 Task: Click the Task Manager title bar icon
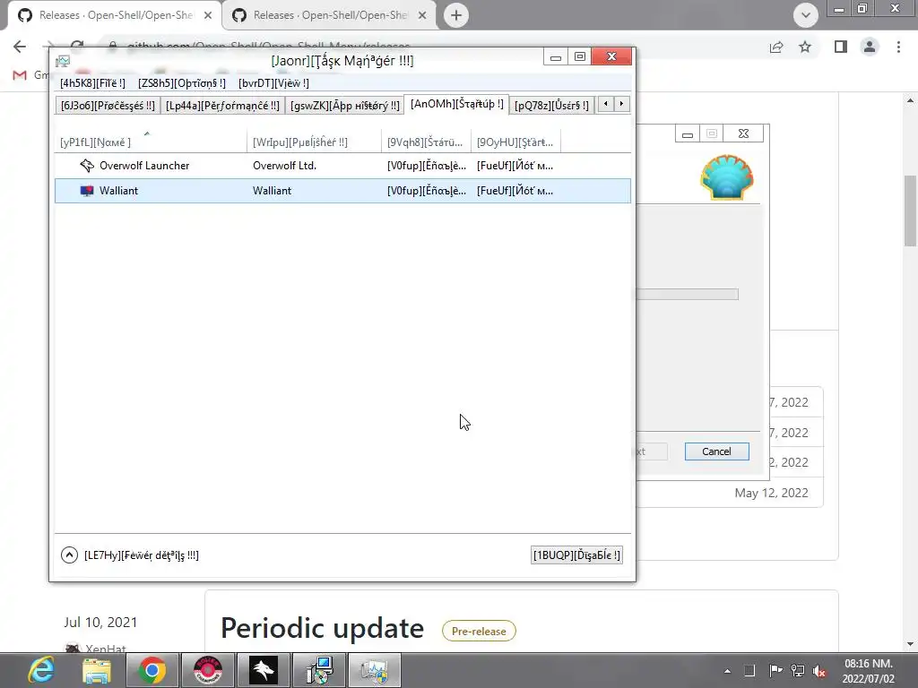[x=63, y=60]
